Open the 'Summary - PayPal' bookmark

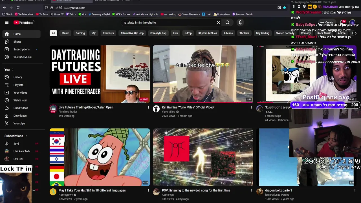pos(99,14)
